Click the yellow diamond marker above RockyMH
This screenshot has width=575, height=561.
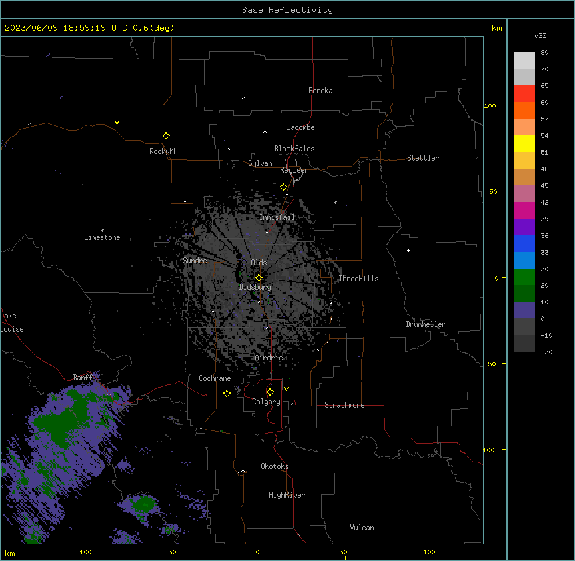point(167,136)
